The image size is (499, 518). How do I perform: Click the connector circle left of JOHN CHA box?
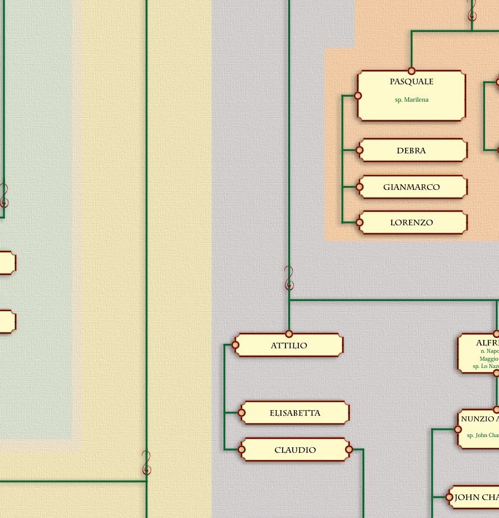pyautogui.click(x=449, y=497)
